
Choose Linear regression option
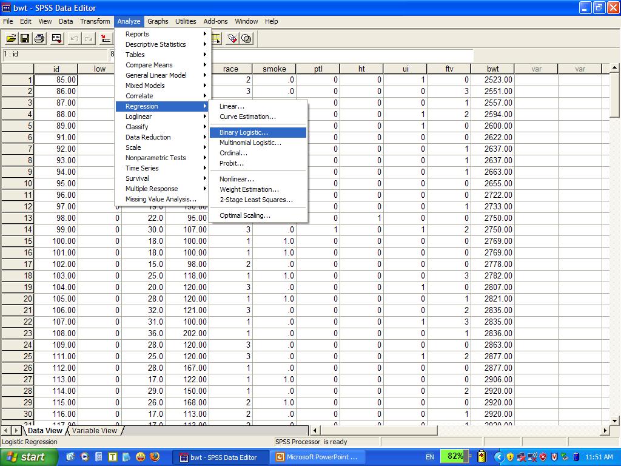258,106
